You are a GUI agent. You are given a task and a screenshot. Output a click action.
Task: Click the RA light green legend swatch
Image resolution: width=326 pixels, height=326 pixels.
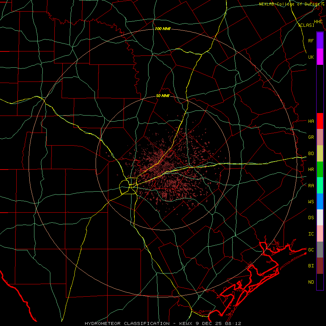[320, 185]
